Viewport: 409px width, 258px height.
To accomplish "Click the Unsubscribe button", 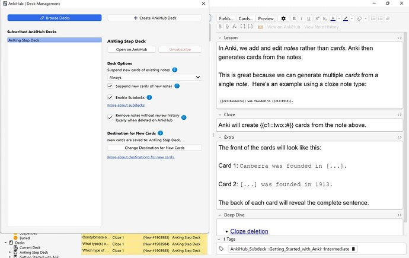I will [x=180, y=49].
